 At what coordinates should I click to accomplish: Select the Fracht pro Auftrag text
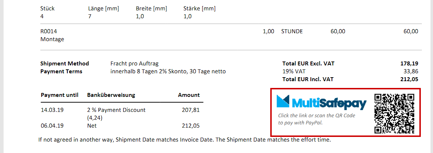click(x=134, y=63)
